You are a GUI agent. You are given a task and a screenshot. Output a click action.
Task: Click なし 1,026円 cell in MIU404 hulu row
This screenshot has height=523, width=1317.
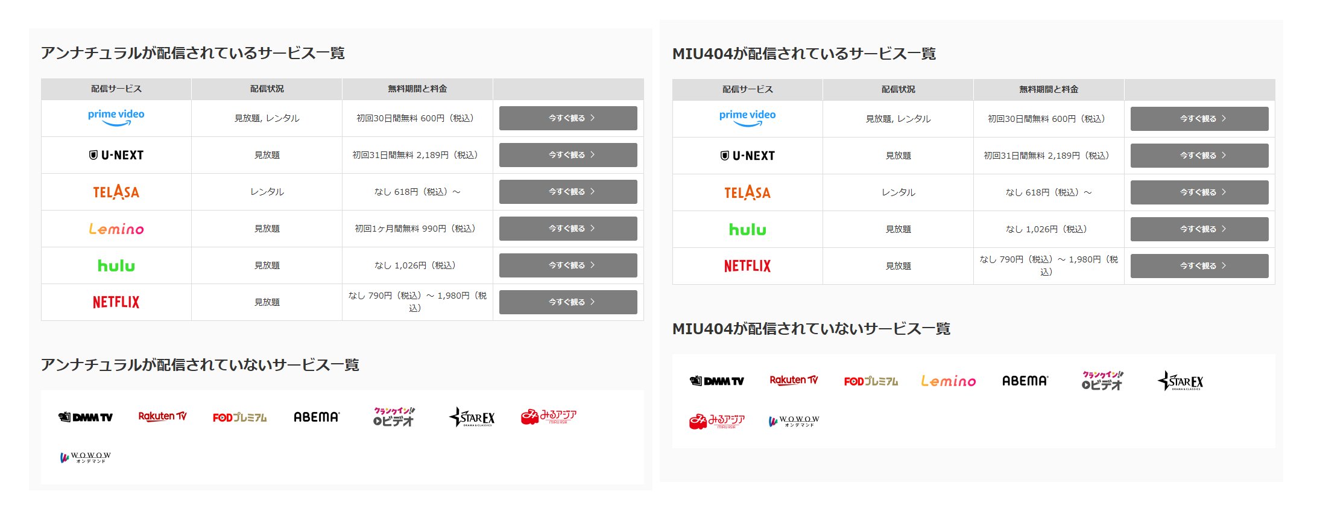(1049, 229)
